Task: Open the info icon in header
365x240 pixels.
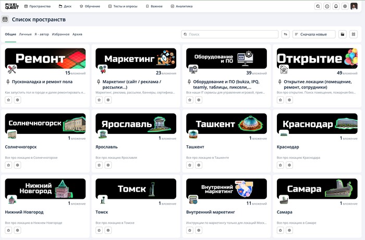Action: click(x=327, y=6)
